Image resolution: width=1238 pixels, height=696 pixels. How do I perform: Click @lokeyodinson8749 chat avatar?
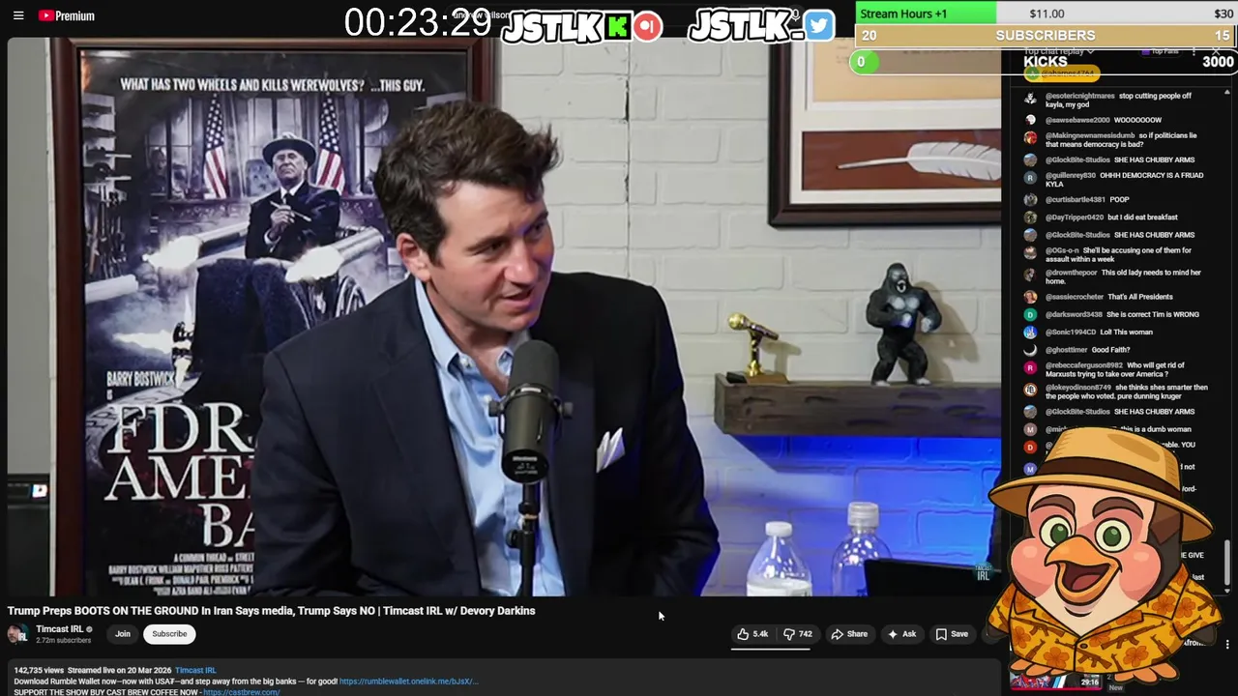1030,391
